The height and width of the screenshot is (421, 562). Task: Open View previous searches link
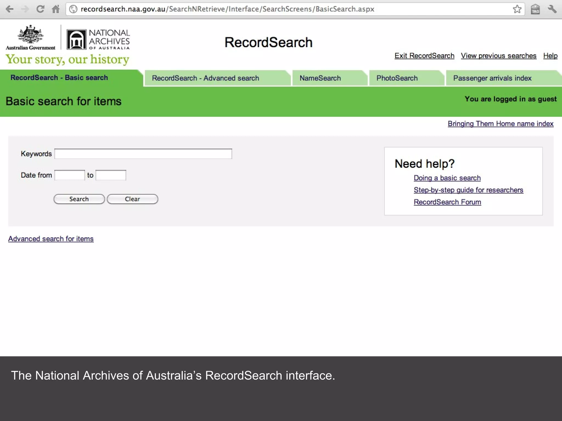(499, 56)
